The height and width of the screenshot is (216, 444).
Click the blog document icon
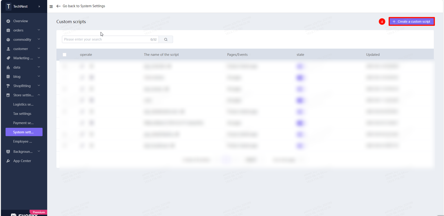click(x=8, y=77)
